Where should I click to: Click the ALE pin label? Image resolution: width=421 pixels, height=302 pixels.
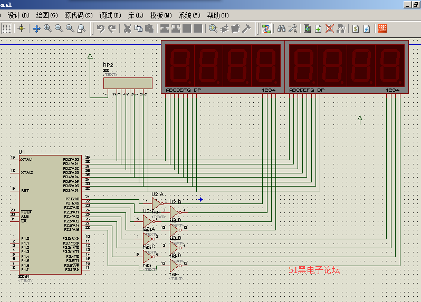[25, 217]
